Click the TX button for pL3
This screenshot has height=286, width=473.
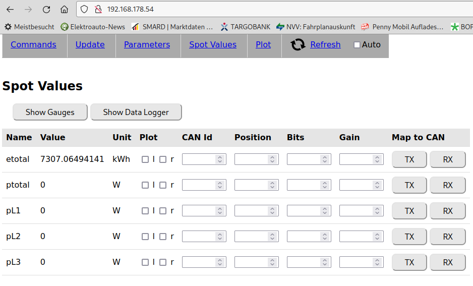(409, 262)
